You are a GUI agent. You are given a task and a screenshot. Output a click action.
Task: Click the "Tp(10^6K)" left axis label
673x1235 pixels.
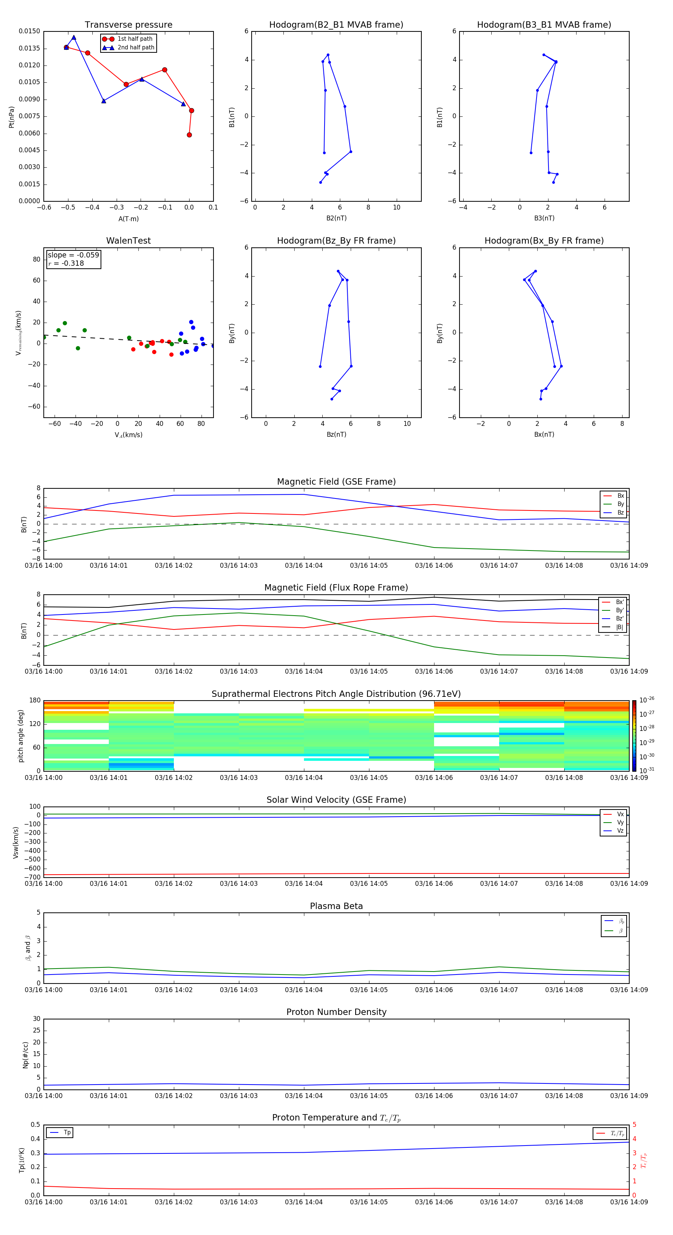pyautogui.click(x=22, y=1160)
